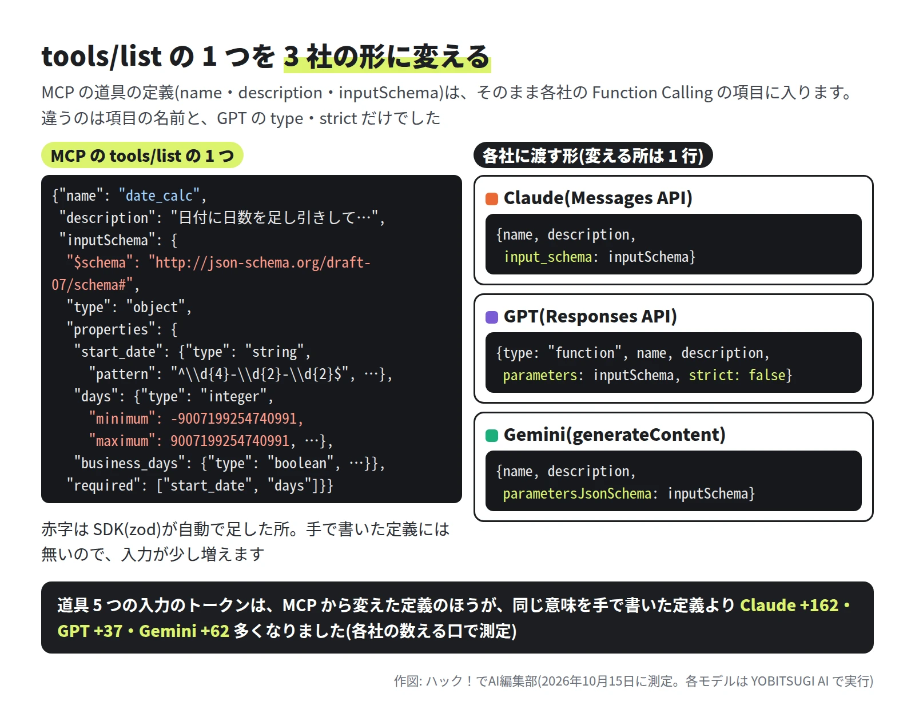This screenshot has height=721, width=915.
Task: Click the 'Gemini(generateContent)' heading
Action: (614, 435)
